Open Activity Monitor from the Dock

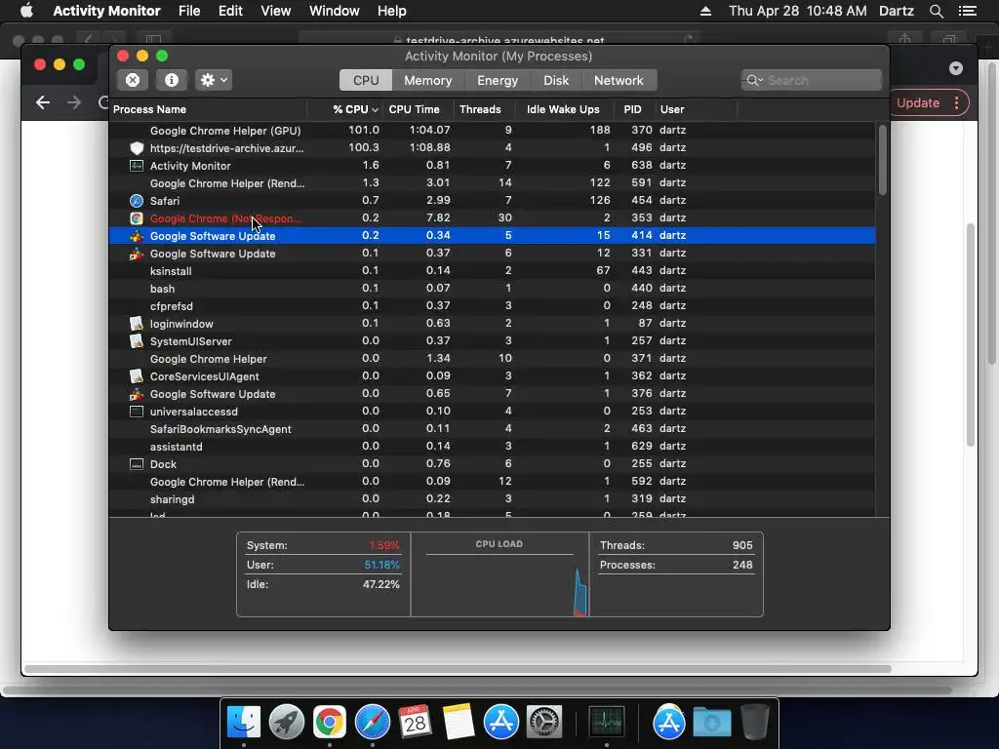[607, 722]
